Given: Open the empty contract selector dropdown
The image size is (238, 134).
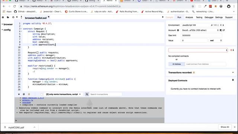Looking at the screenshot, I should (198, 50).
